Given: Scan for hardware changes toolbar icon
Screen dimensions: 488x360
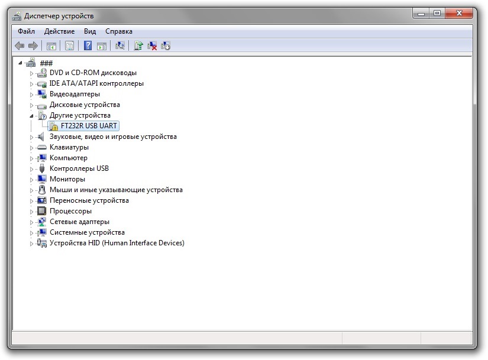Looking at the screenshot, I should click(x=120, y=46).
